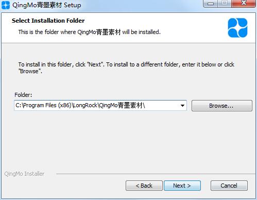Click the QingMo Installer footer label
257x200 pixels.
[x=24, y=174]
